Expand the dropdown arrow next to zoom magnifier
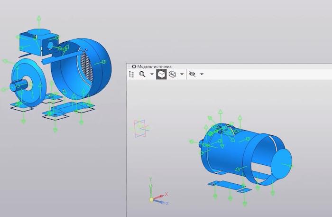The width and height of the screenshot is (332, 217). (x=152, y=74)
